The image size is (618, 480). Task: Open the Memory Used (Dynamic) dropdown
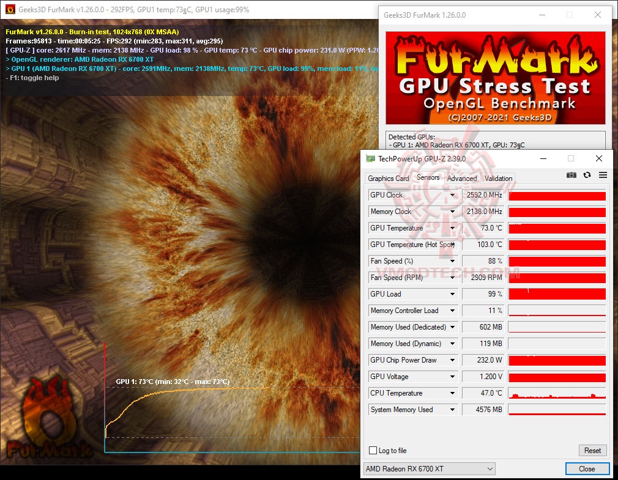pyautogui.click(x=452, y=344)
